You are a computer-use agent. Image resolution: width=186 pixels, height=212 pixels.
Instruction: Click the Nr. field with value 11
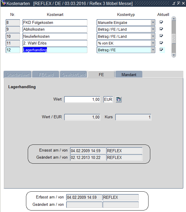(13, 43)
